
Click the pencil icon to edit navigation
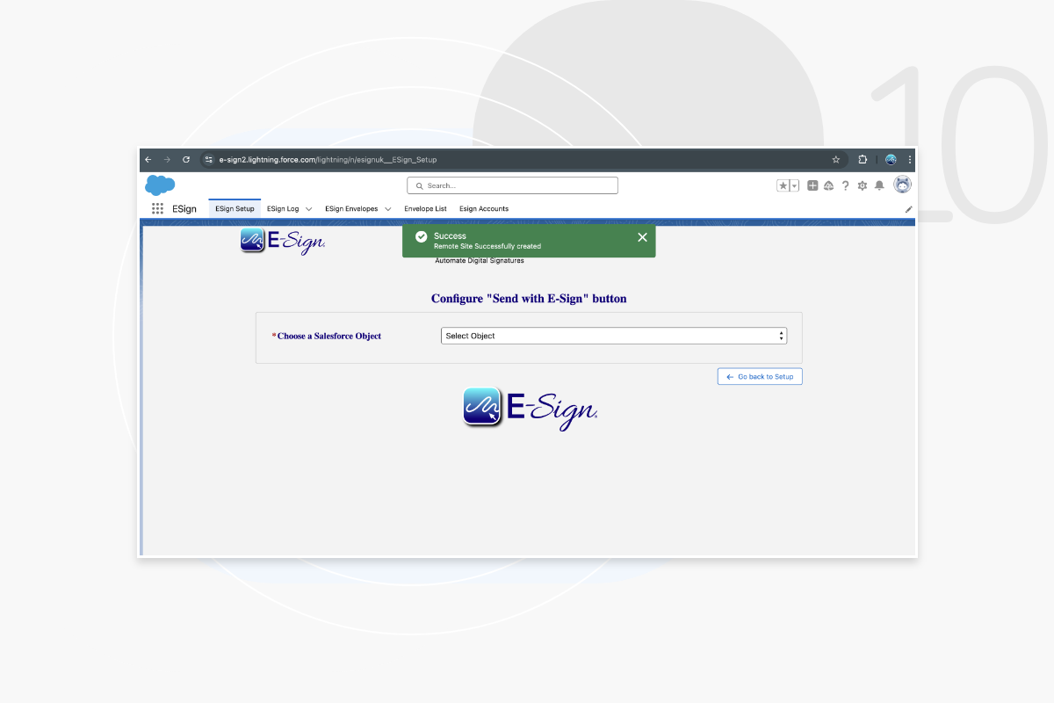click(x=909, y=209)
